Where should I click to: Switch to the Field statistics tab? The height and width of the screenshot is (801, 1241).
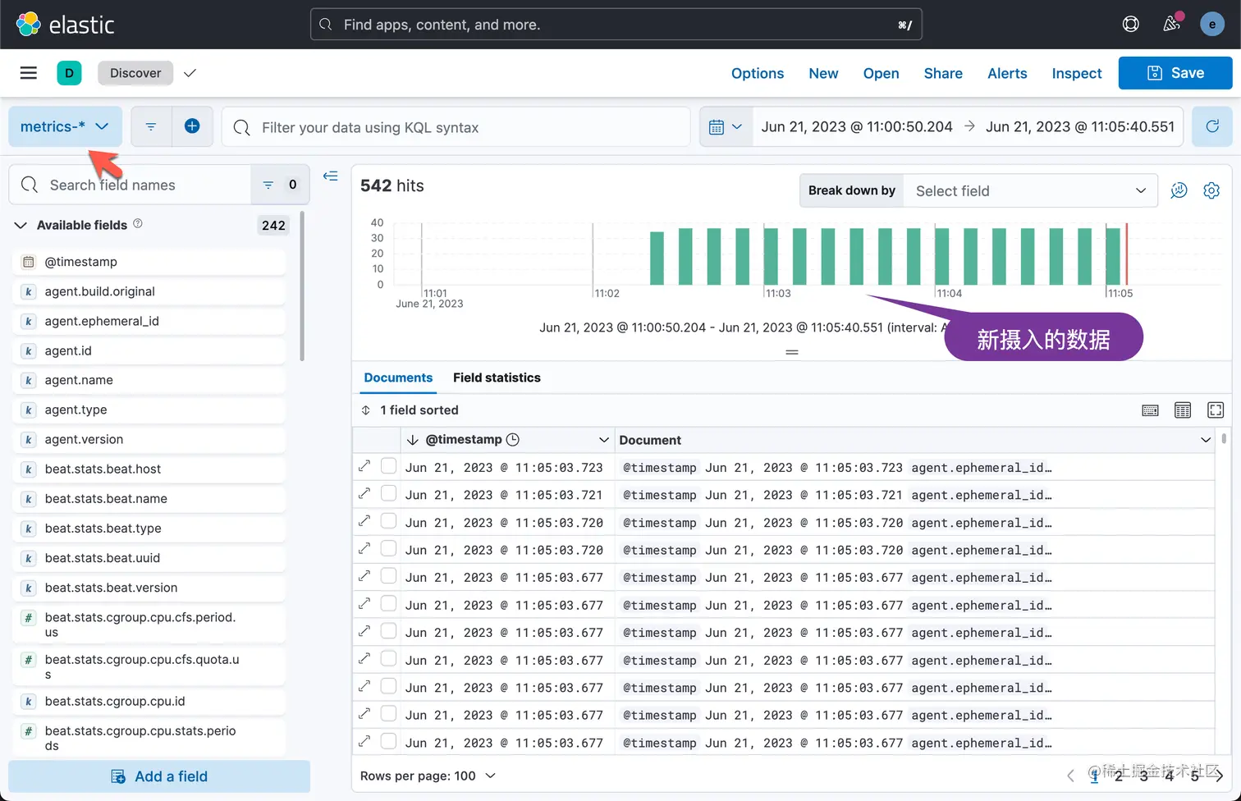tap(497, 378)
